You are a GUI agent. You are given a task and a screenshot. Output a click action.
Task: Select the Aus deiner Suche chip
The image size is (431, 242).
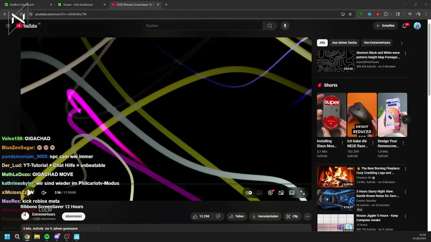344,43
